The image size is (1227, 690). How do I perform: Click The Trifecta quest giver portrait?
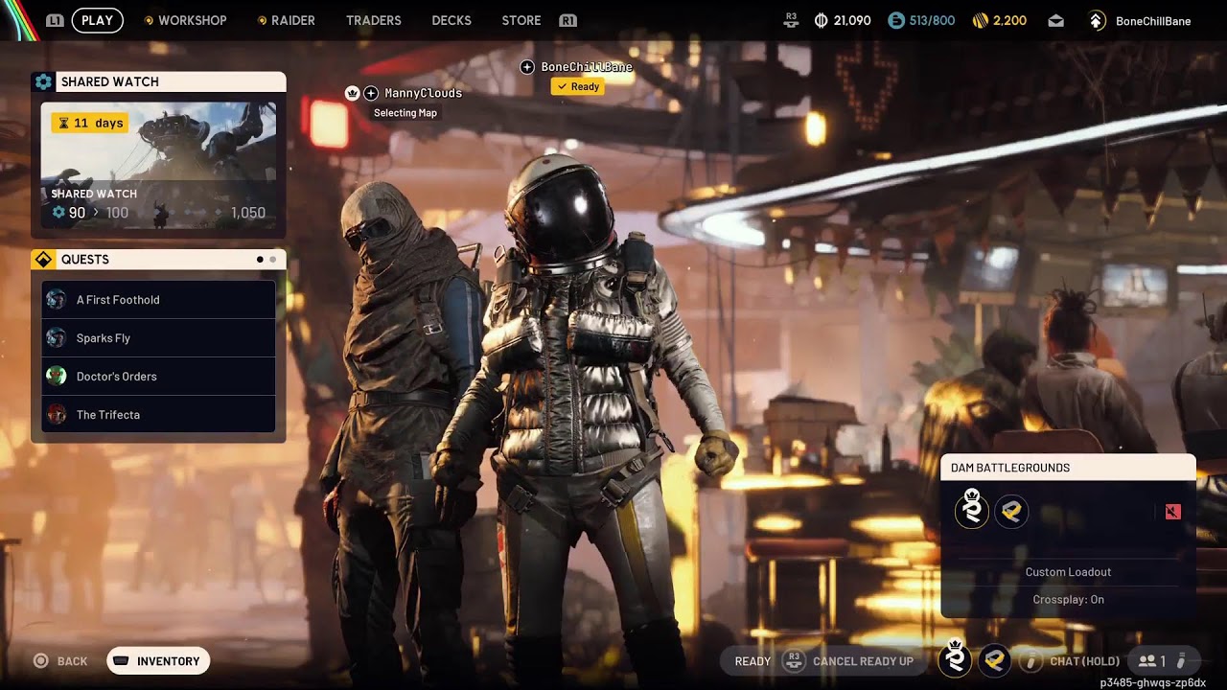coord(57,415)
